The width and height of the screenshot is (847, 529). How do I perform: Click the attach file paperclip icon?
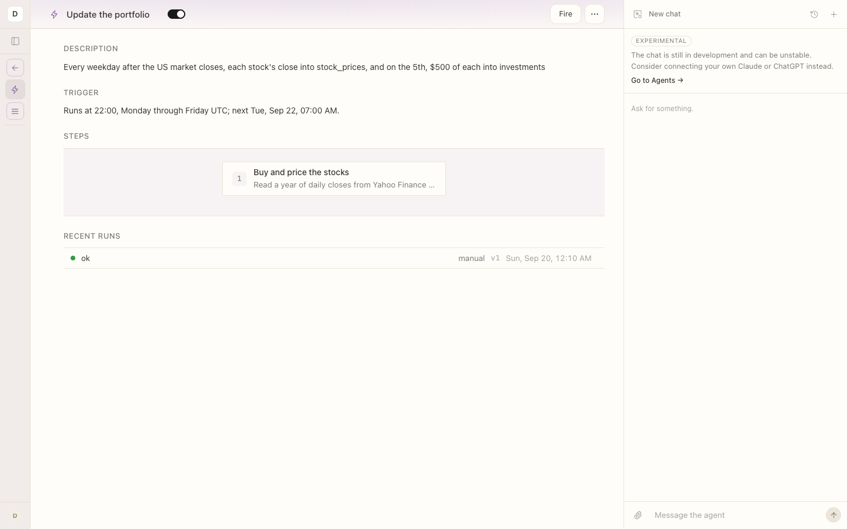click(638, 515)
